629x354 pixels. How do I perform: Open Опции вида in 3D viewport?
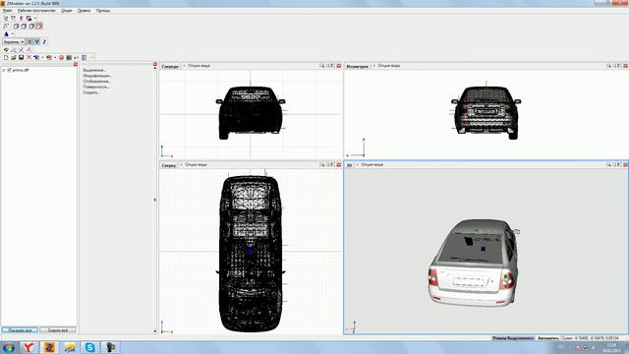coord(372,164)
